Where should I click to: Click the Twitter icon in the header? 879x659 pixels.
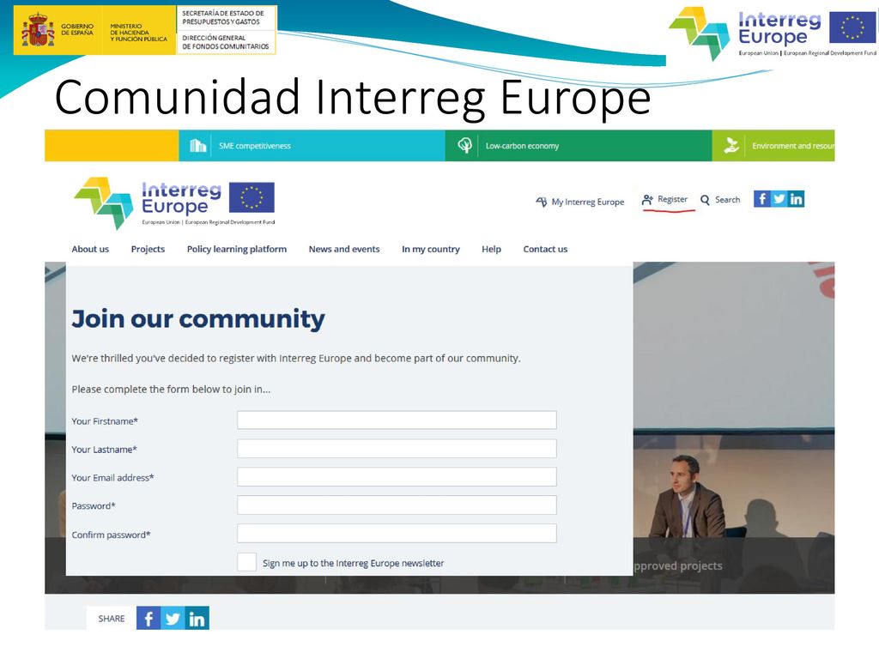coord(779,199)
